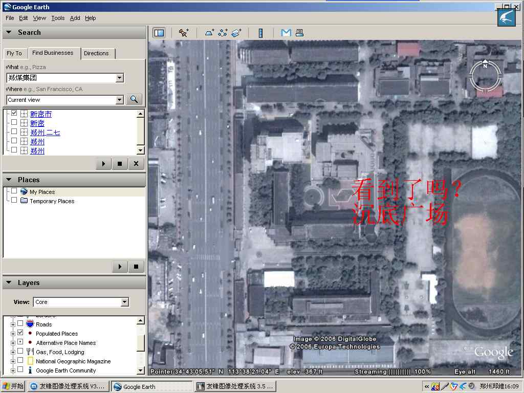The width and height of the screenshot is (524, 393).
Task: Toggle the sidebar panel button
Action: click(x=159, y=33)
